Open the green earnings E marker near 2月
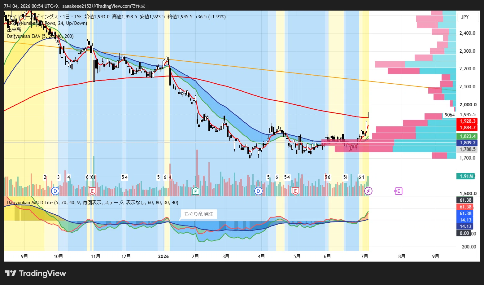Image resolution: width=484 pixels, height=285 pixels. point(195,191)
